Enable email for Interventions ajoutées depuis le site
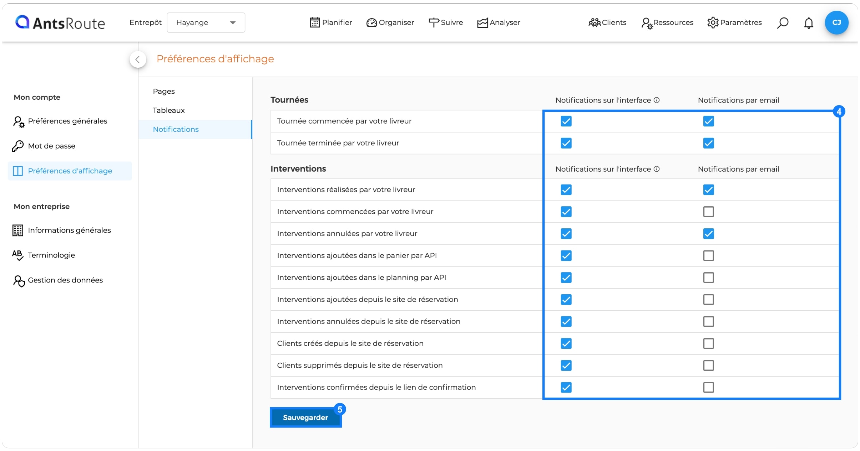The image size is (860, 451). point(708,300)
